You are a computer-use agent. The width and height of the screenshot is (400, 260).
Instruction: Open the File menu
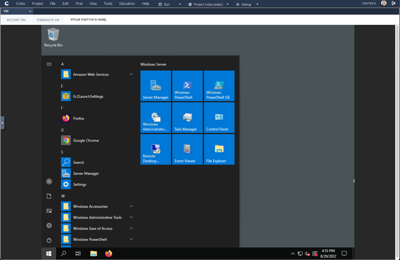[53, 3]
